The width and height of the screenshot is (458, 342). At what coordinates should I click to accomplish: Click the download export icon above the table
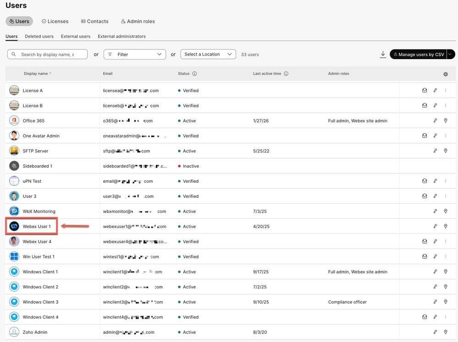(383, 54)
